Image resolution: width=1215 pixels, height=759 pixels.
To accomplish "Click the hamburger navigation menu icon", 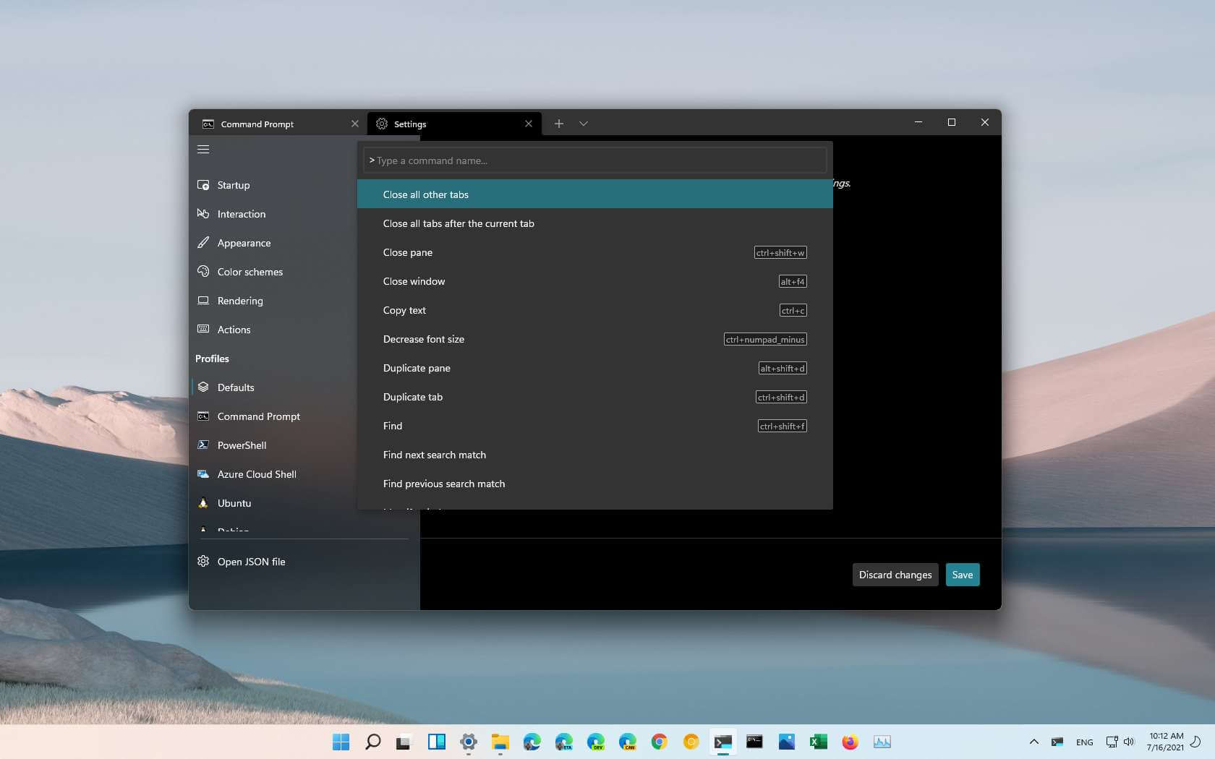I will click(203, 150).
